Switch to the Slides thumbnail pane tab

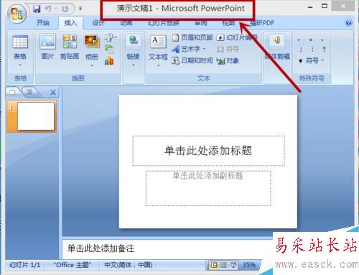coord(13,91)
